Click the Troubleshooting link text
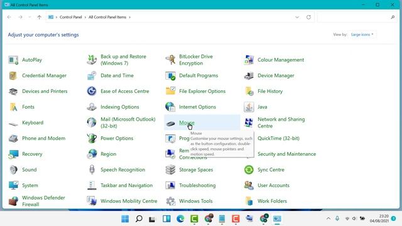This screenshot has height=226, width=402. (x=197, y=185)
